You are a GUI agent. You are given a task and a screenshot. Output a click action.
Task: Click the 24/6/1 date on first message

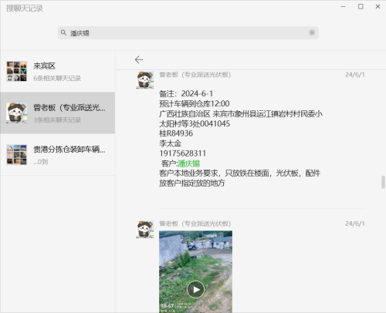(355, 75)
